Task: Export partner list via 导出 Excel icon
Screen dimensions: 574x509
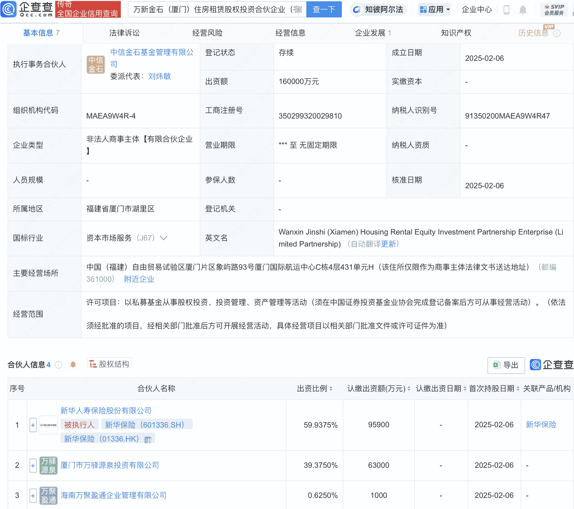Action: click(x=506, y=365)
